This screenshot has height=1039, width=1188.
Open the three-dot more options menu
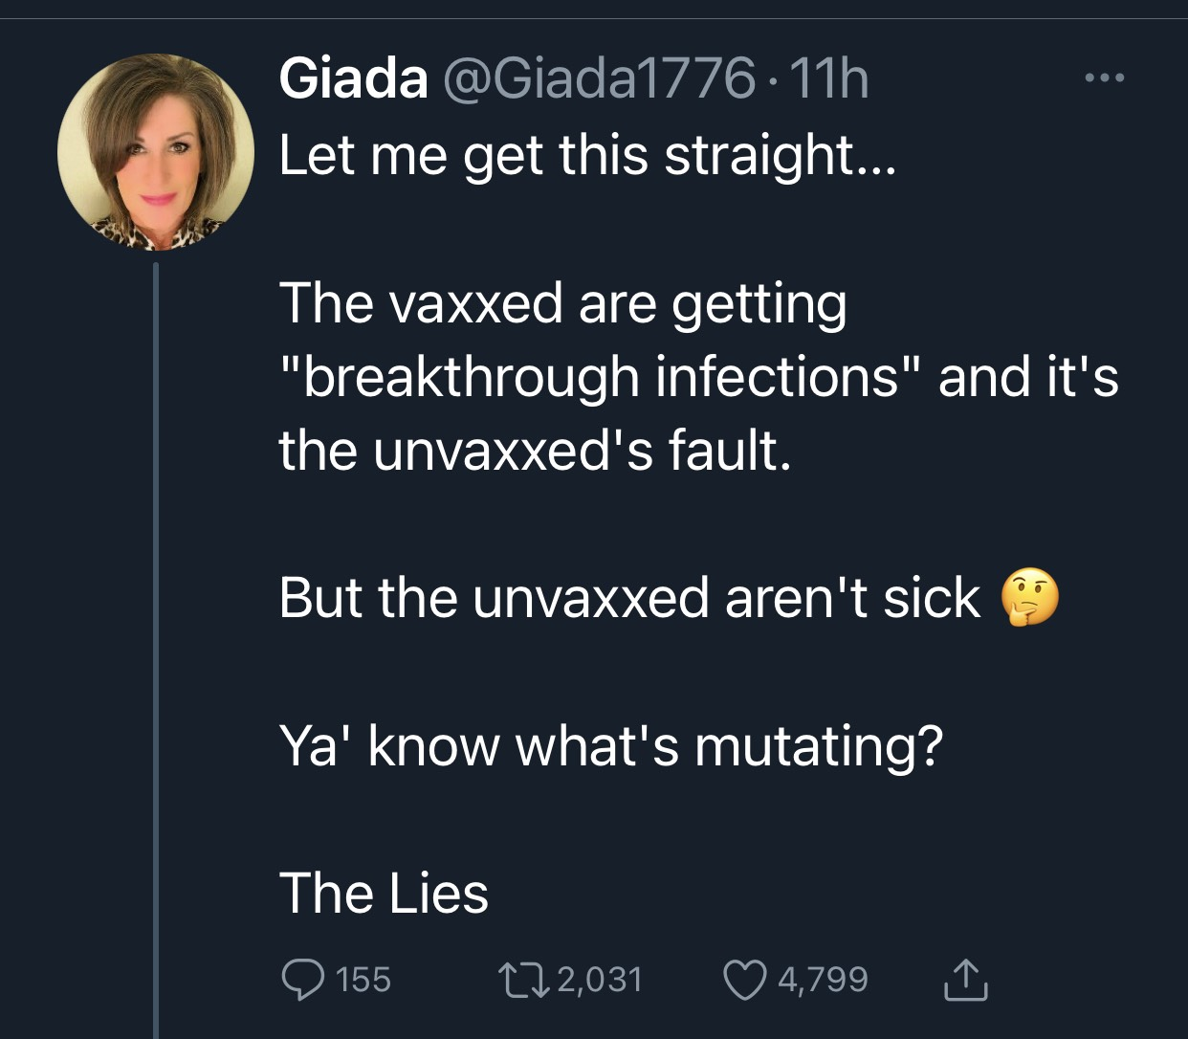(x=1105, y=78)
